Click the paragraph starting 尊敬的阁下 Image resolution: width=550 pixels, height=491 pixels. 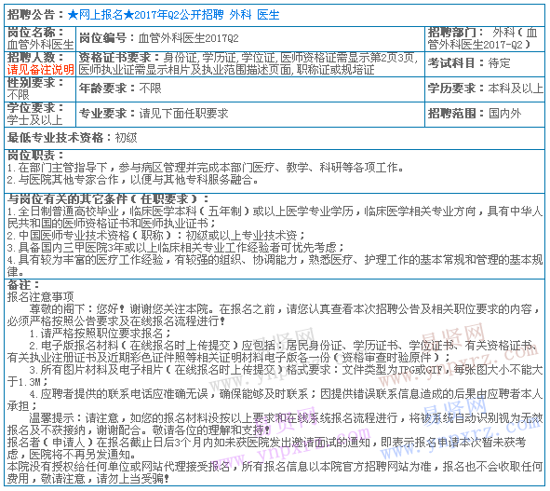[275, 316]
